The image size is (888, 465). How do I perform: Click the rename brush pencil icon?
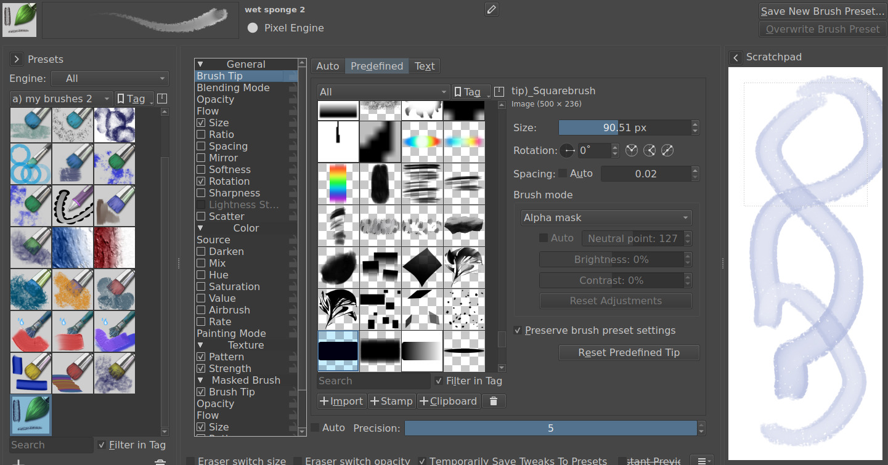pos(491,9)
